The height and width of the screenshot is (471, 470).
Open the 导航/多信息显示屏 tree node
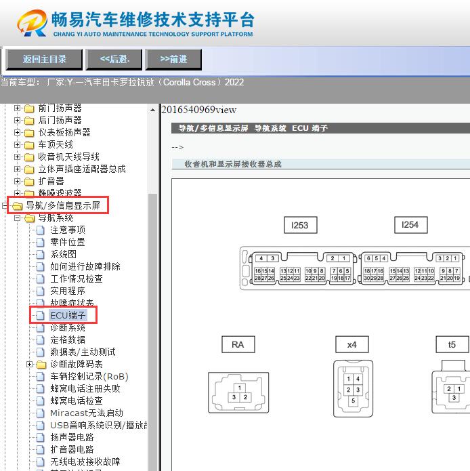pos(63,206)
